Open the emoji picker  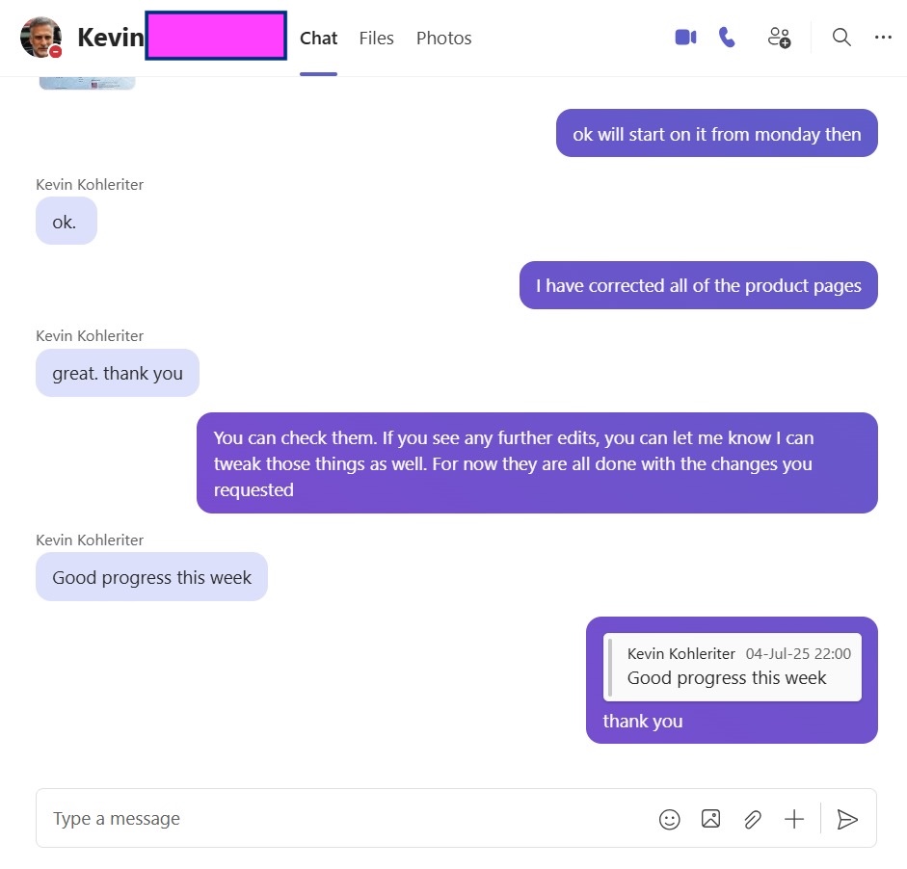(669, 819)
